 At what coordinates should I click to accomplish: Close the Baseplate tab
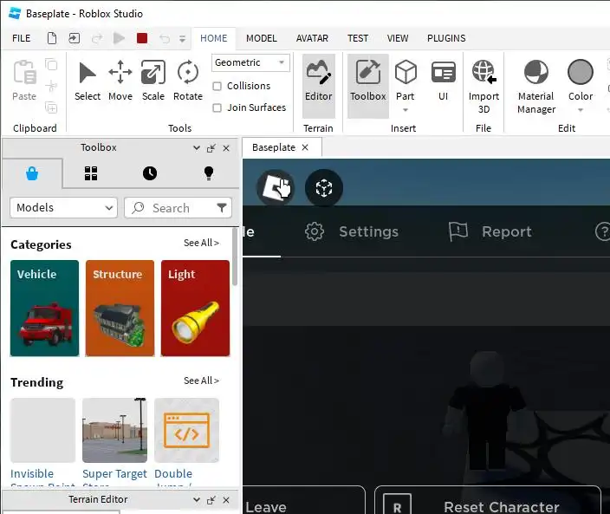(305, 147)
